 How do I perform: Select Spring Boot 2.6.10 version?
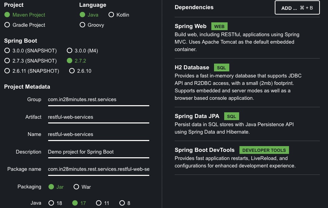point(72,71)
